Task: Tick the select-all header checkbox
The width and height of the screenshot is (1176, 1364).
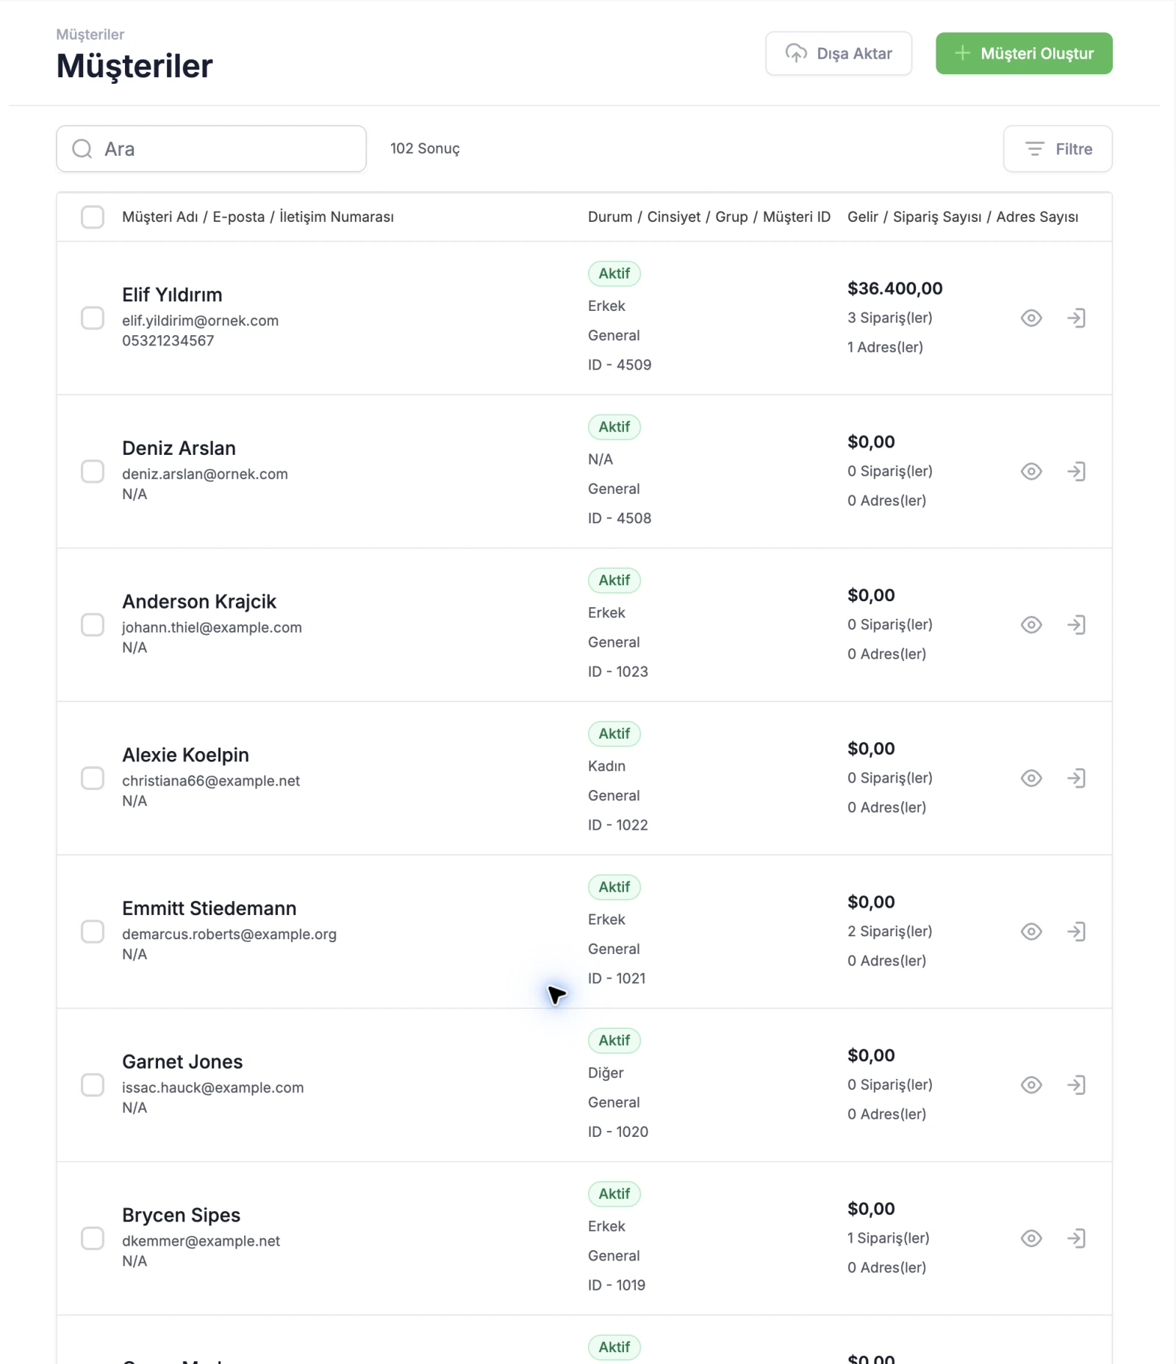Action: tap(93, 217)
